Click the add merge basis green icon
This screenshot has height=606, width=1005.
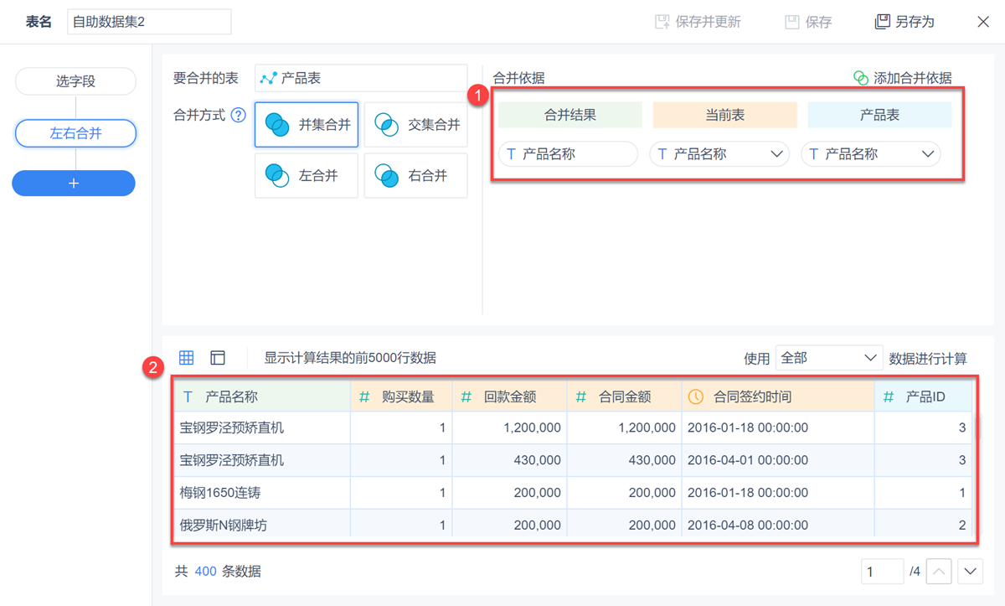pos(860,78)
